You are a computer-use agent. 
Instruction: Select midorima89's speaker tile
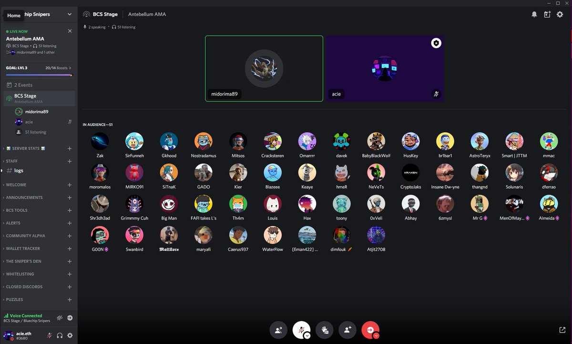coord(264,69)
